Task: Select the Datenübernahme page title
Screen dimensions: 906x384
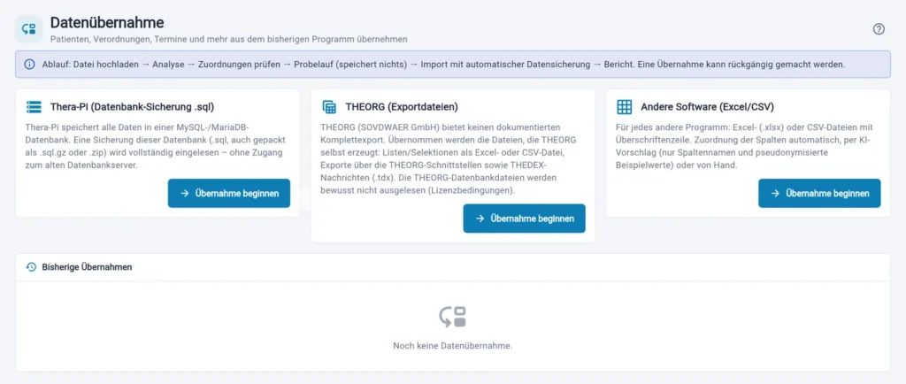Action: [x=107, y=22]
